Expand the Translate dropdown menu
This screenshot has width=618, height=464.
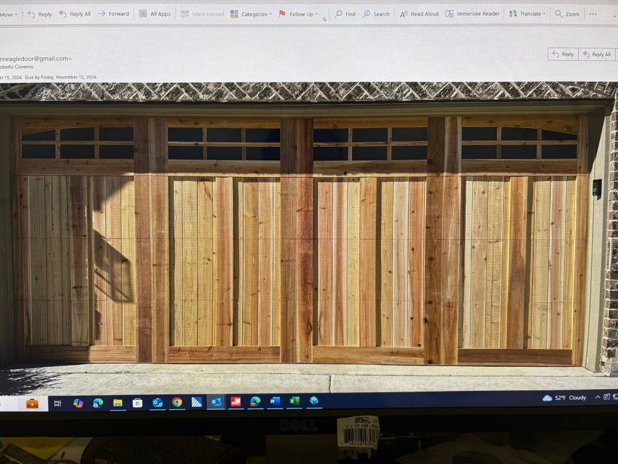click(x=527, y=13)
